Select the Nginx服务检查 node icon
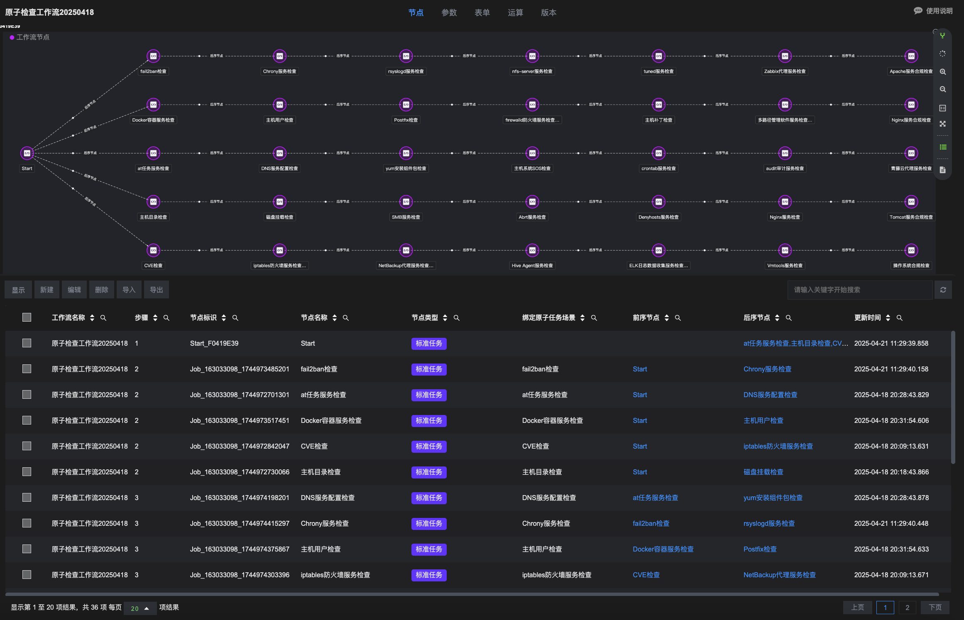This screenshot has width=964, height=620. pos(785,202)
